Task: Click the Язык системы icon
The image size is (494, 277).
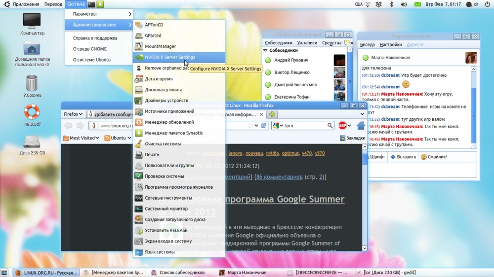Action: (139, 252)
